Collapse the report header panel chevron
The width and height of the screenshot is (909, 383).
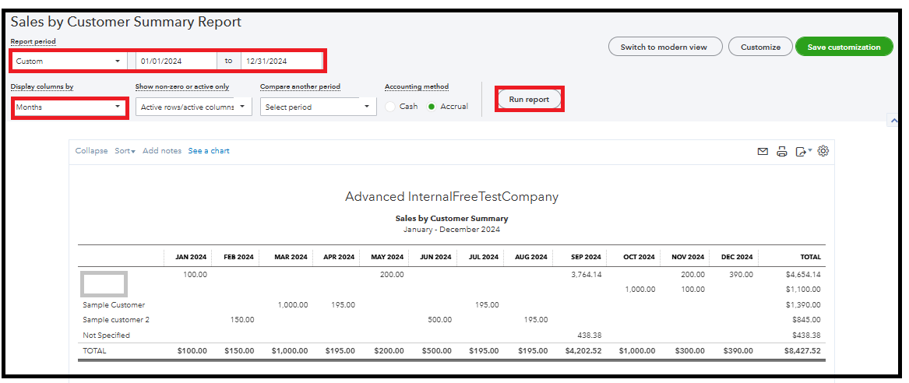coord(893,121)
